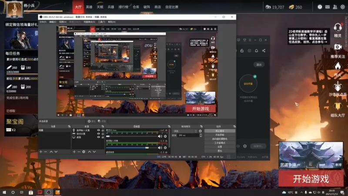
Task: Click the 沙场秋点兵 sword icon
Action: coord(338,86)
